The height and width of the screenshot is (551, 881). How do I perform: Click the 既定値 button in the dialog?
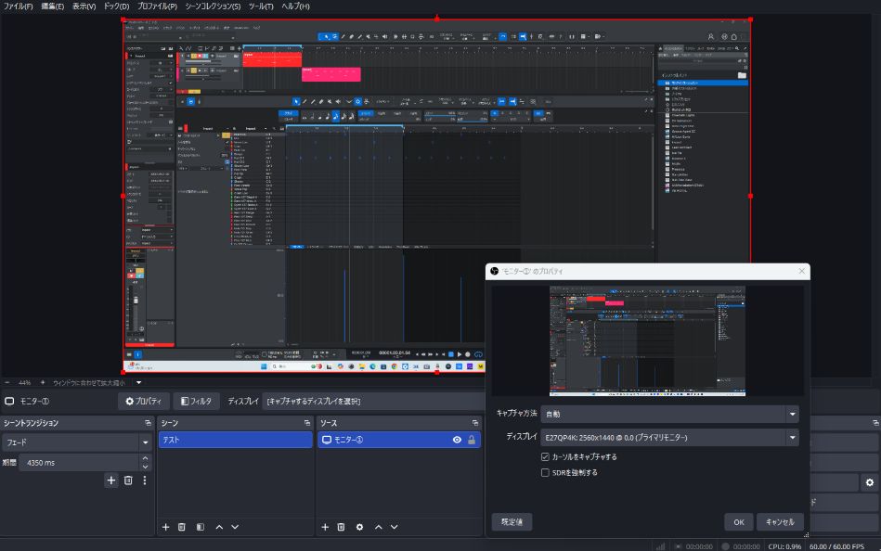(x=512, y=521)
